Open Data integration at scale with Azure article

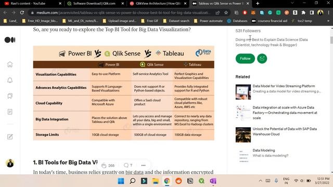tap(285, 113)
